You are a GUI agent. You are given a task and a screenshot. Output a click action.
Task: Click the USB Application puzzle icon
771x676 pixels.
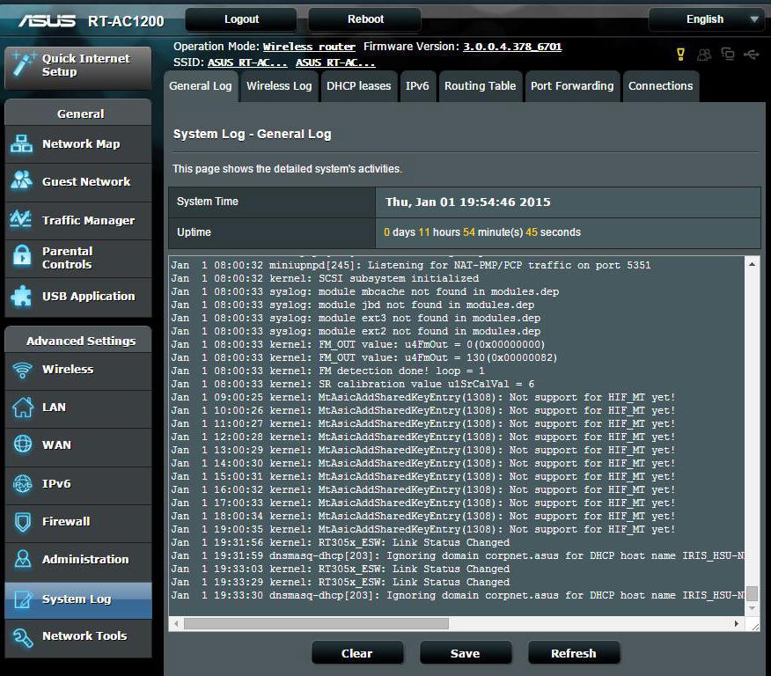pyautogui.click(x=21, y=296)
